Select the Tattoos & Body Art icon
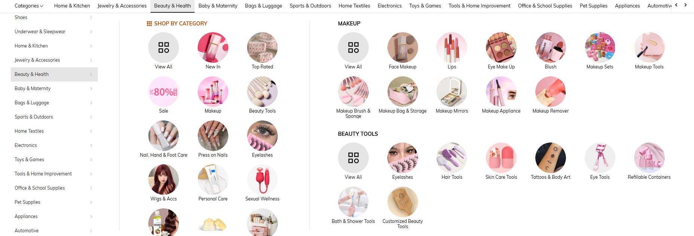Image resolution: width=694 pixels, height=236 pixels. (x=551, y=158)
